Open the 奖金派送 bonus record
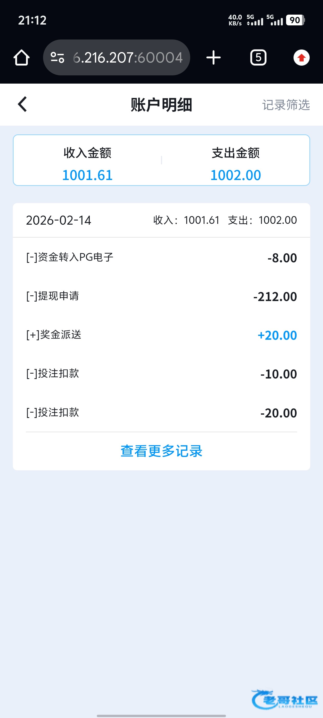This screenshot has height=718, width=323. [x=161, y=335]
